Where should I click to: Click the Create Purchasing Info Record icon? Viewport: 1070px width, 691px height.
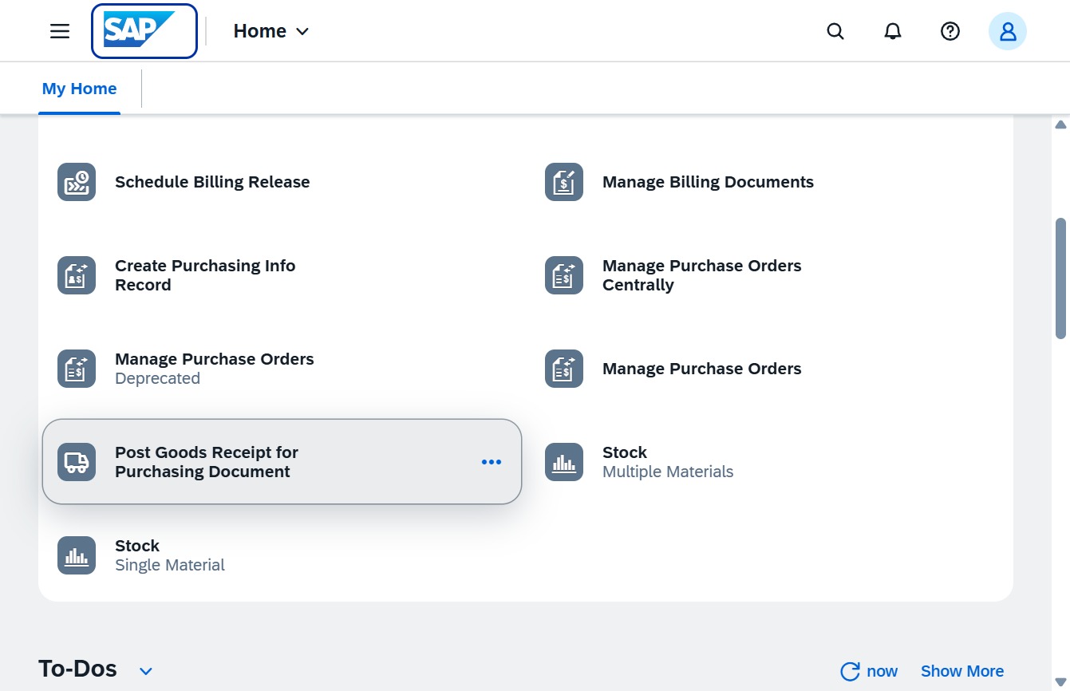point(77,275)
